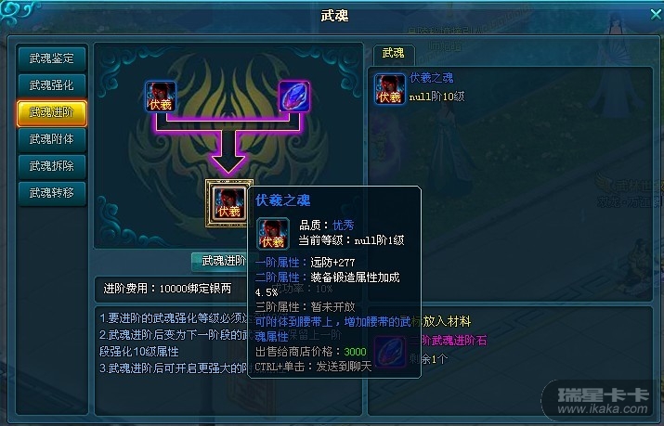
Task: Click the blue advancement stone in right slot
Action: 294,97
